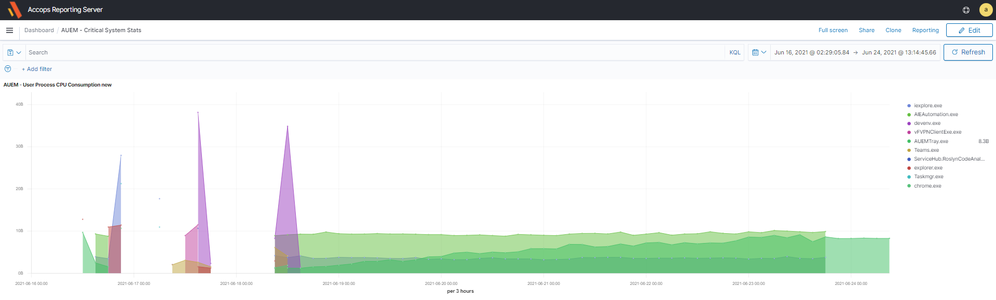Click AUEM - Critical System Stats breadcrumb

101,30
